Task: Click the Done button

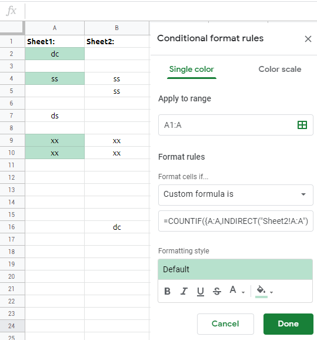Action: [x=288, y=324]
